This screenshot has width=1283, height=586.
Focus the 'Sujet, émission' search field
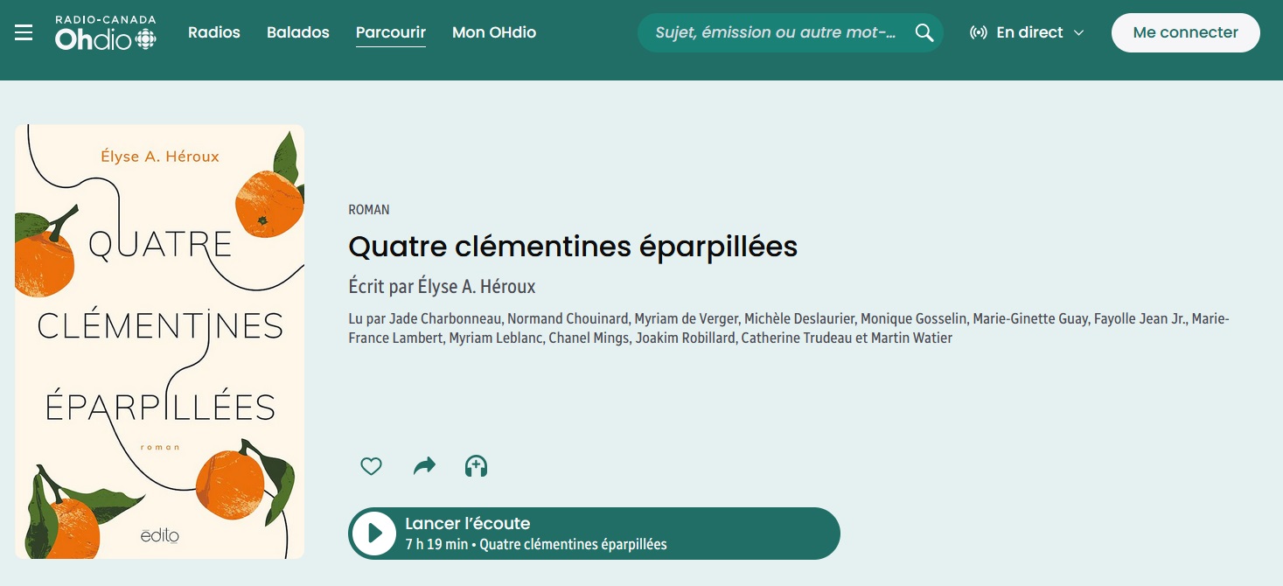(x=775, y=32)
